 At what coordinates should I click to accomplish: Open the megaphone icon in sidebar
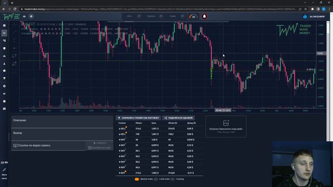4,94
